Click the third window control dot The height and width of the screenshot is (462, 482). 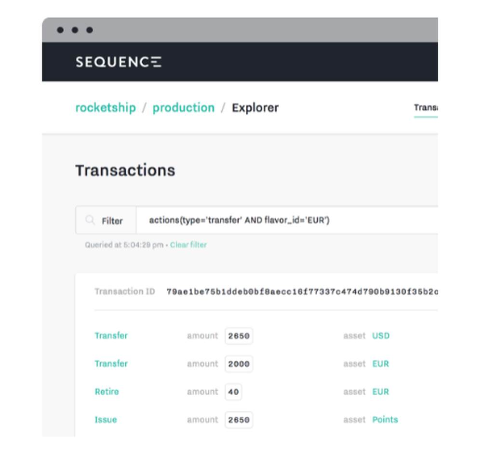tap(89, 30)
